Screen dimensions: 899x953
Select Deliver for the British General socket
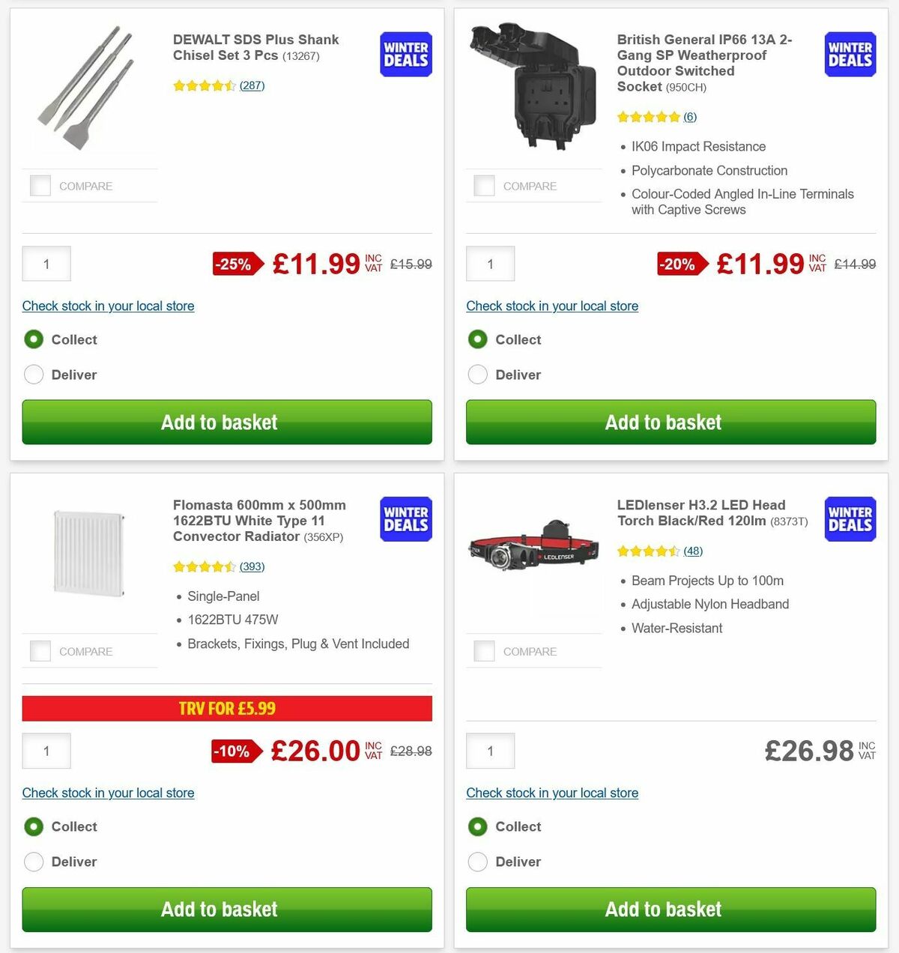click(477, 374)
